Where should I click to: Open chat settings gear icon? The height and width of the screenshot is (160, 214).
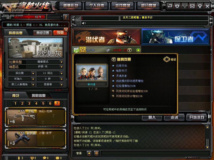click(x=97, y=153)
